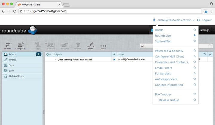215x125 pixels.
Task: Open Review Queue menu entry
Action: click(x=169, y=100)
